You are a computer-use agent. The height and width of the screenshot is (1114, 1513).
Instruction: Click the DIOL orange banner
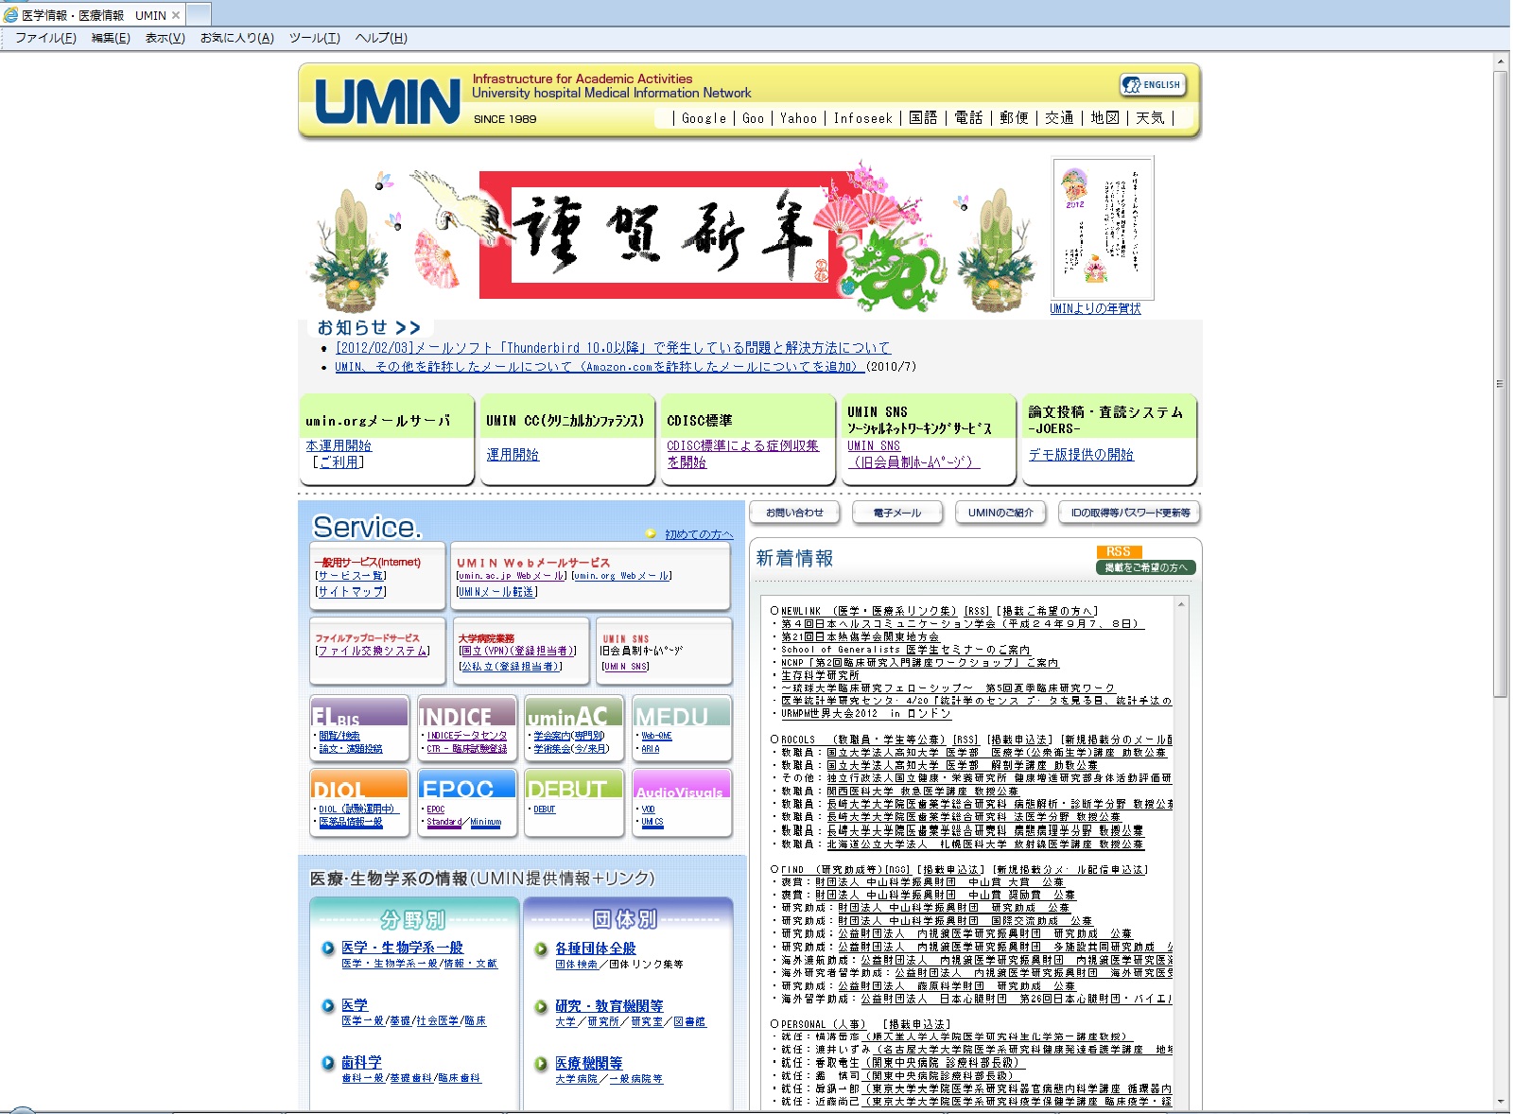click(x=359, y=784)
